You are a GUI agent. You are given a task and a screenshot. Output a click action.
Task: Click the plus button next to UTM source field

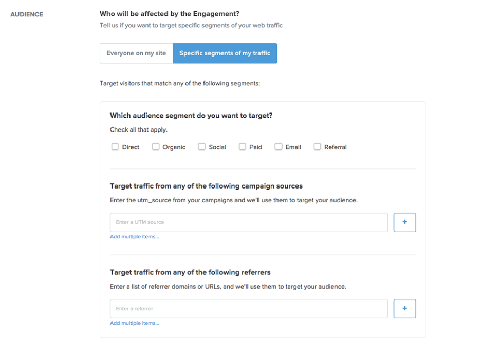click(404, 222)
